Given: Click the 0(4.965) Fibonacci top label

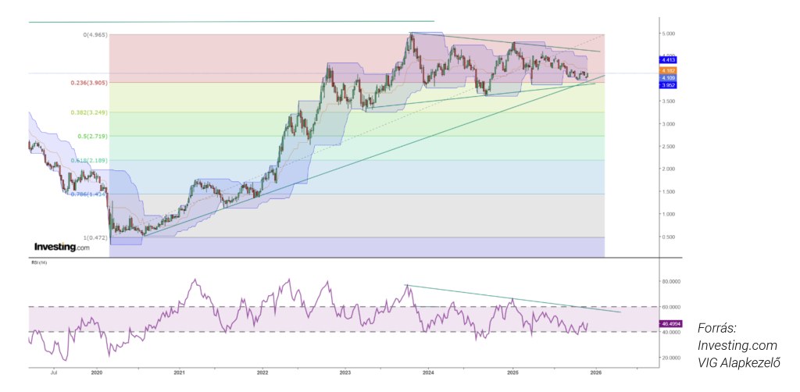Looking at the screenshot, I should pos(95,35).
